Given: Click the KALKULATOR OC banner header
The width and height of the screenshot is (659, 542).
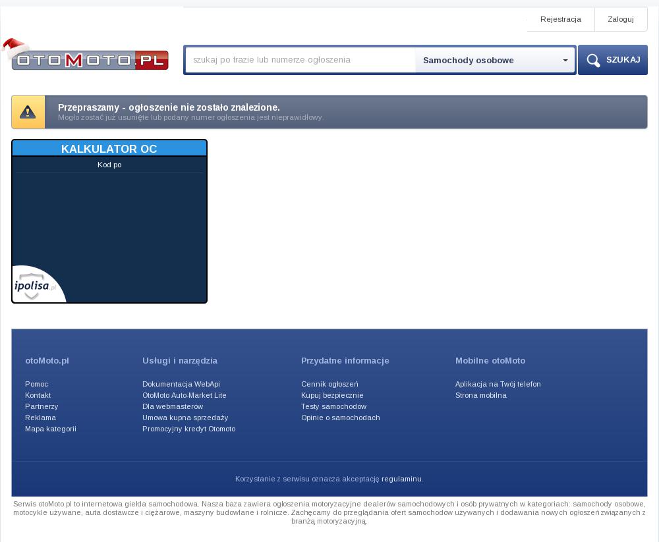Looking at the screenshot, I should (109, 149).
